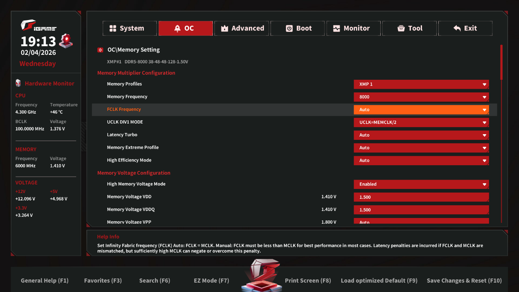Click the Memory Multiplier Configuration heading
This screenshot has height=292, width=519.
136,73
